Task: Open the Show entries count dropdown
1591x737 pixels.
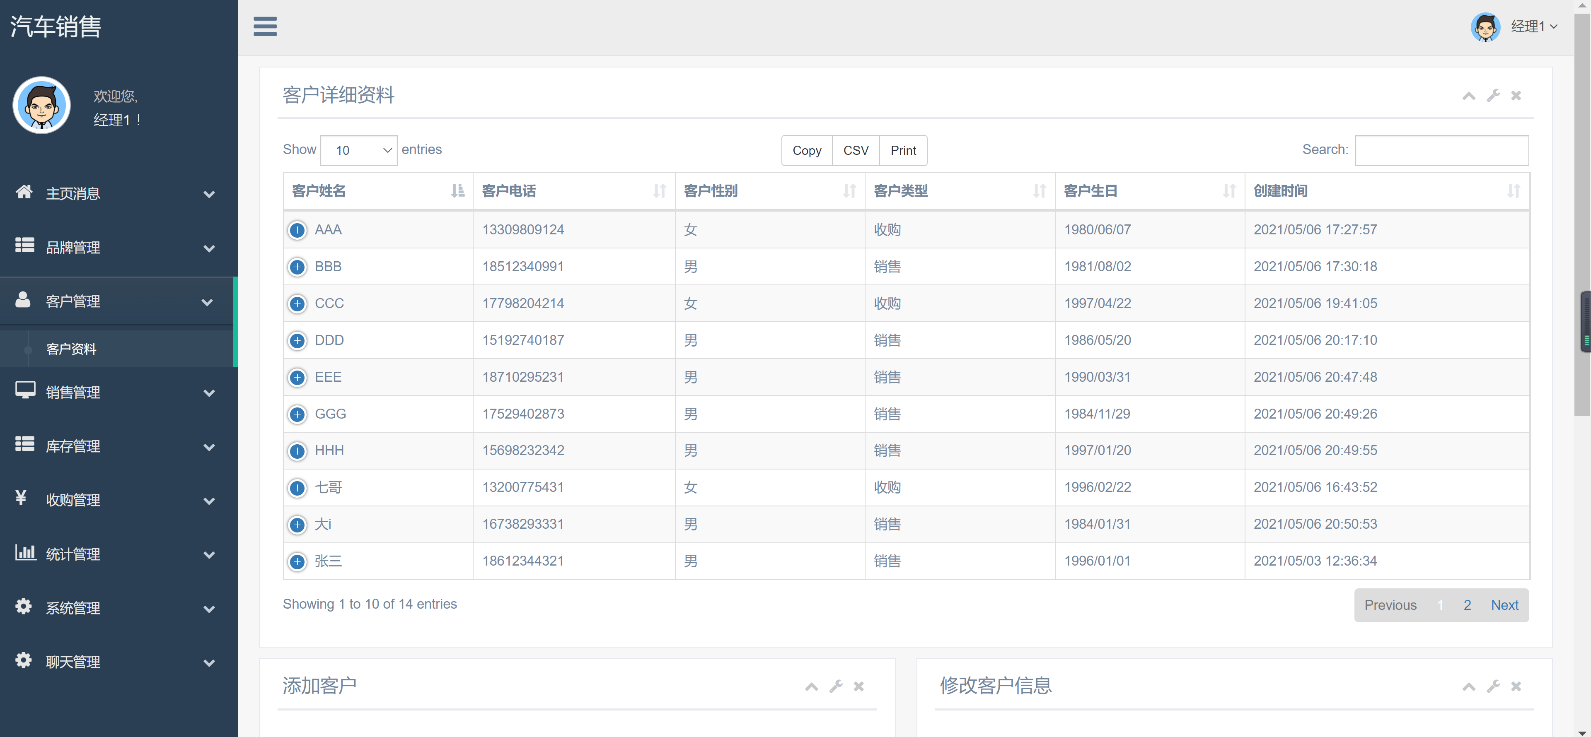Action: coord(359,151)
